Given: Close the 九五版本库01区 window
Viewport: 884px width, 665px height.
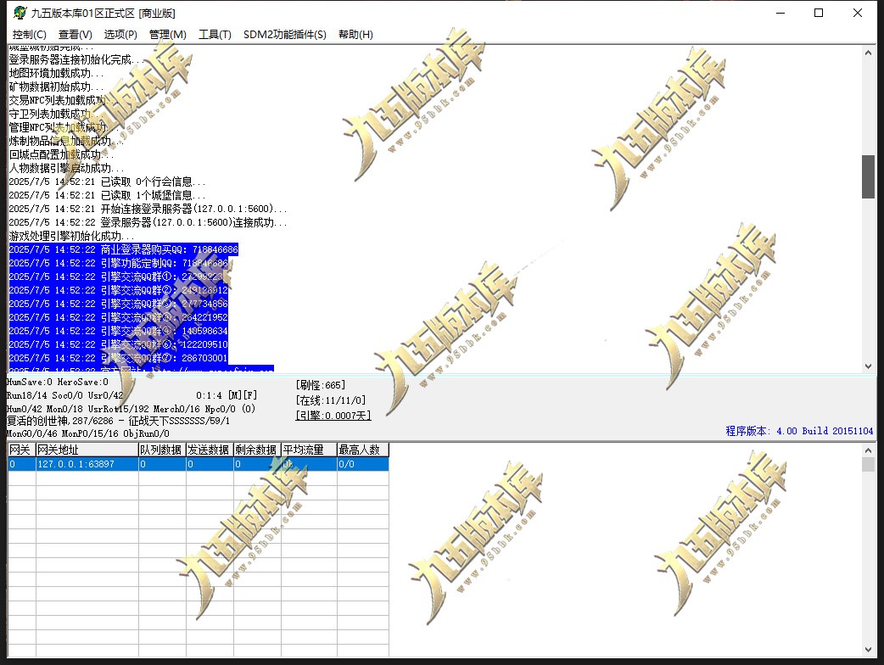Looking at the screenshot, I should click(x=858, y=13).
